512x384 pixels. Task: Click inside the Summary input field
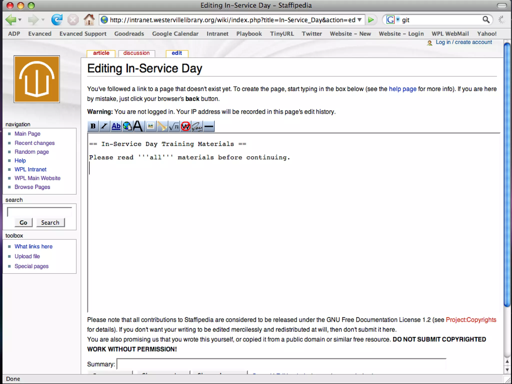coord(281,364)
